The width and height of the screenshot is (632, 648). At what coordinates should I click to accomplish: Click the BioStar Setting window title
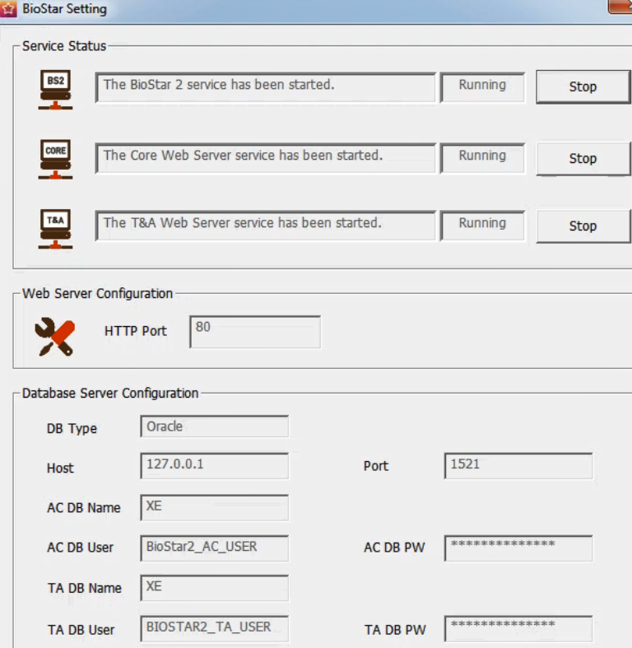point(64,9)
